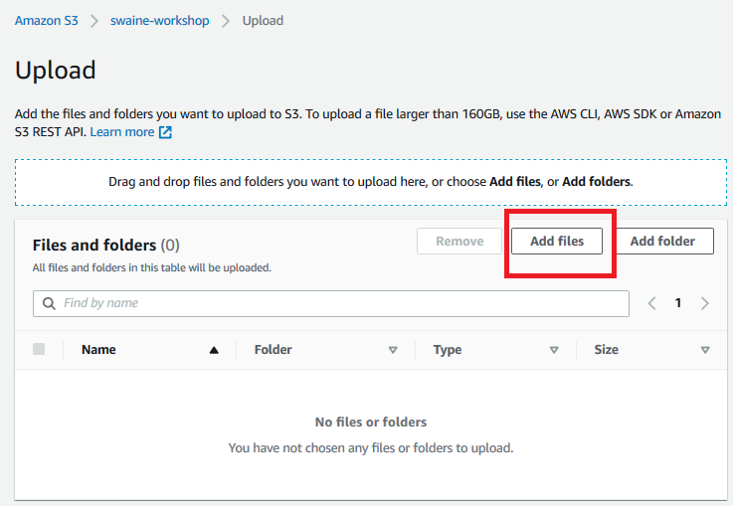Screen dimensions: 734x506
Task: Sort by the Type column header
Action: tap(447, 350)
